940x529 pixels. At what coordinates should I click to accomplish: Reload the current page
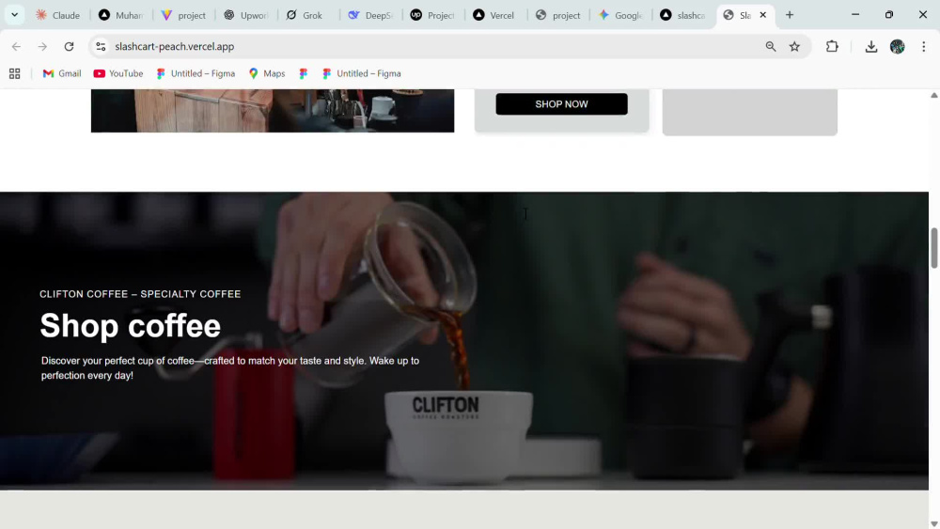pyautogui.click(x=69, y=46)
